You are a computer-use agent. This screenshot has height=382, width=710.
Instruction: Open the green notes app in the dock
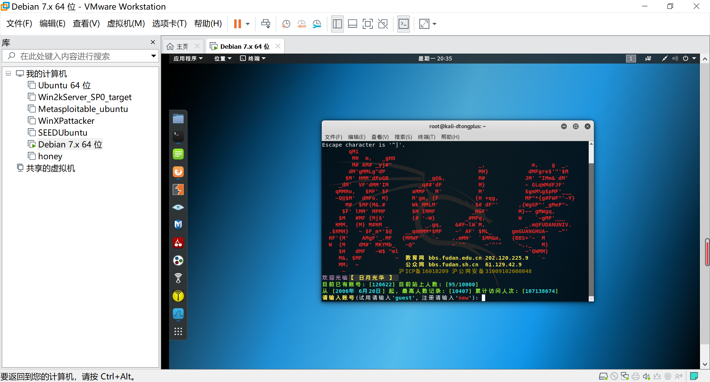[178, 154]
